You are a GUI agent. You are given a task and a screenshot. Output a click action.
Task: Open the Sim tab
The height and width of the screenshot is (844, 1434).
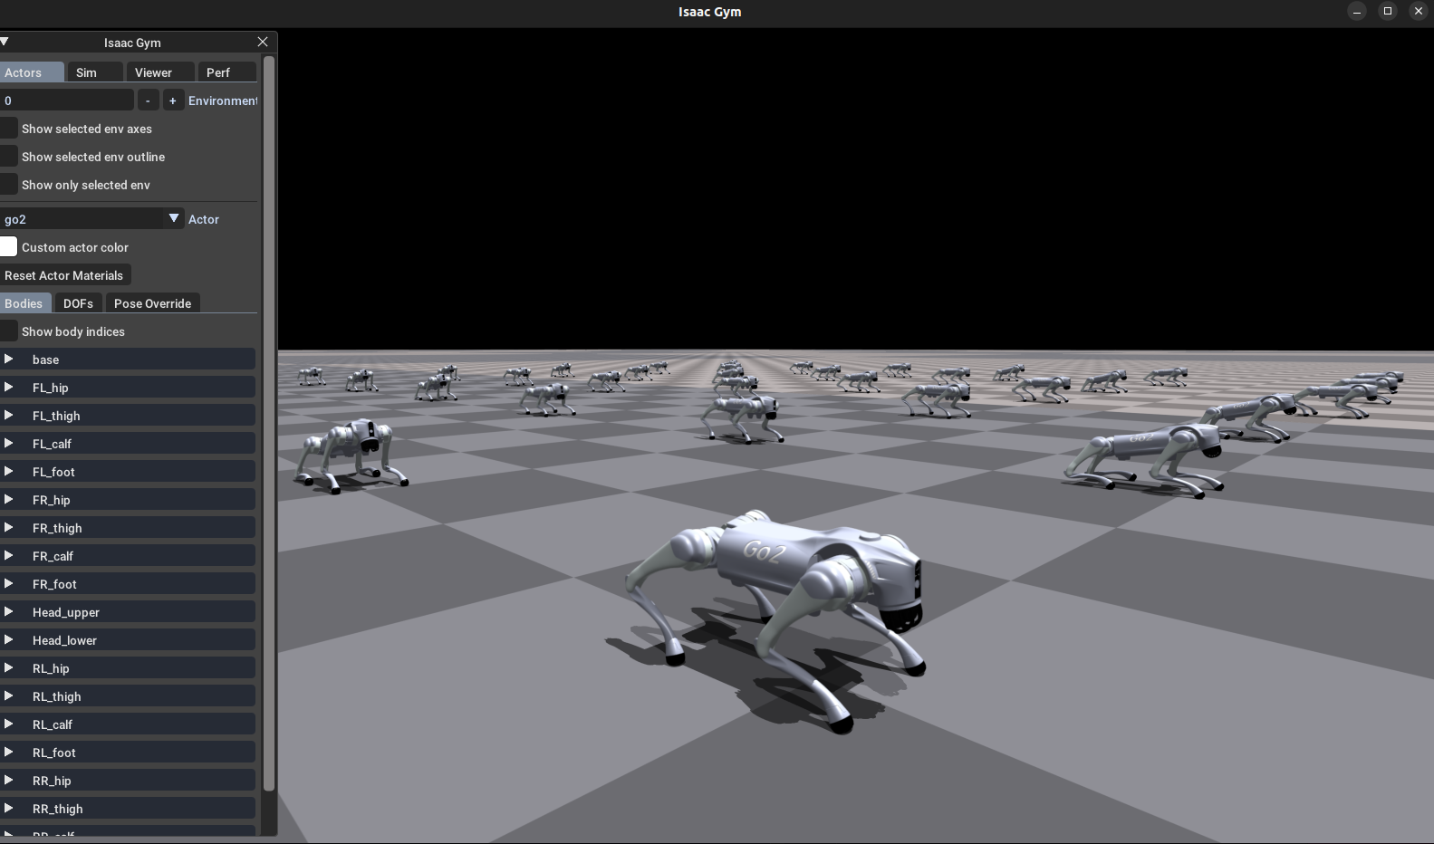click(x=95, y=72)
